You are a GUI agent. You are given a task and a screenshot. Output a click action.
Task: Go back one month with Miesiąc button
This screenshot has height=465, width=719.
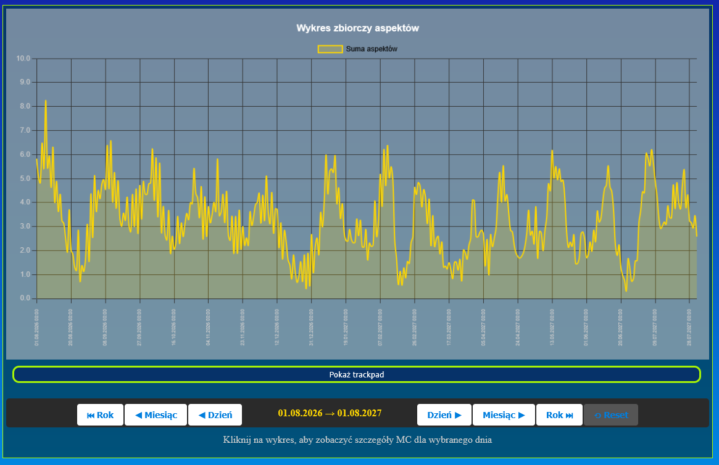[156, 414]
